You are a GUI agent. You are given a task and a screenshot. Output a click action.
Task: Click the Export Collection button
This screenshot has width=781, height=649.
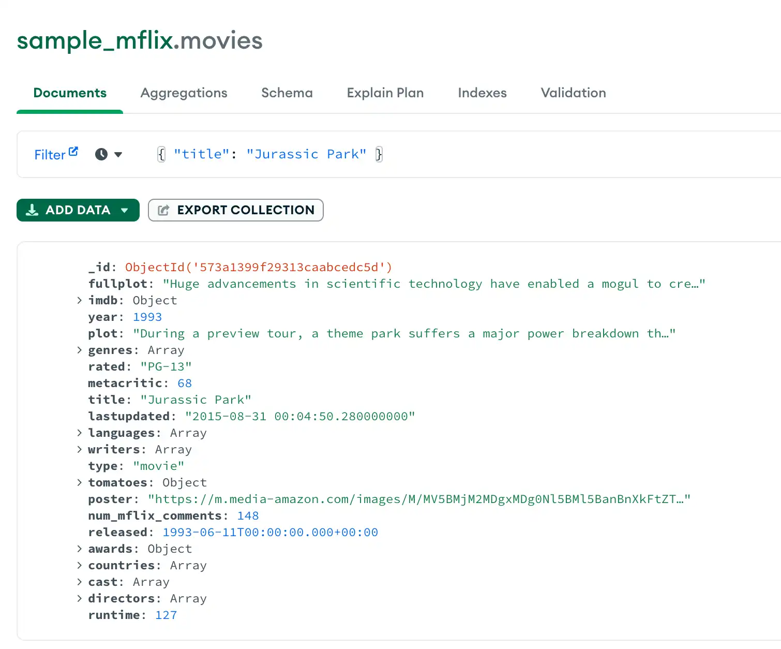(236, 210)
